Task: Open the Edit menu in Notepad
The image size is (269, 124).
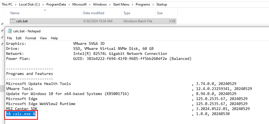Action: pos(19,38)
